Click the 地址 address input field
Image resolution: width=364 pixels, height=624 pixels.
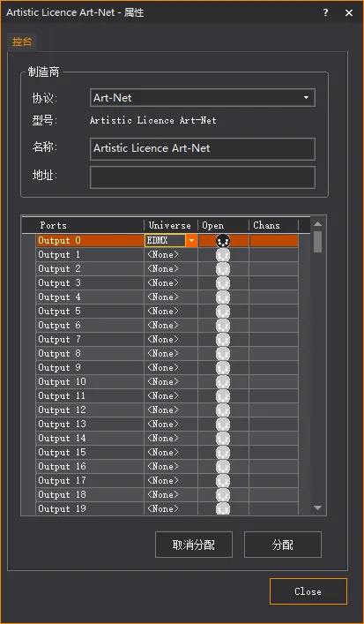tap(203, 177)
